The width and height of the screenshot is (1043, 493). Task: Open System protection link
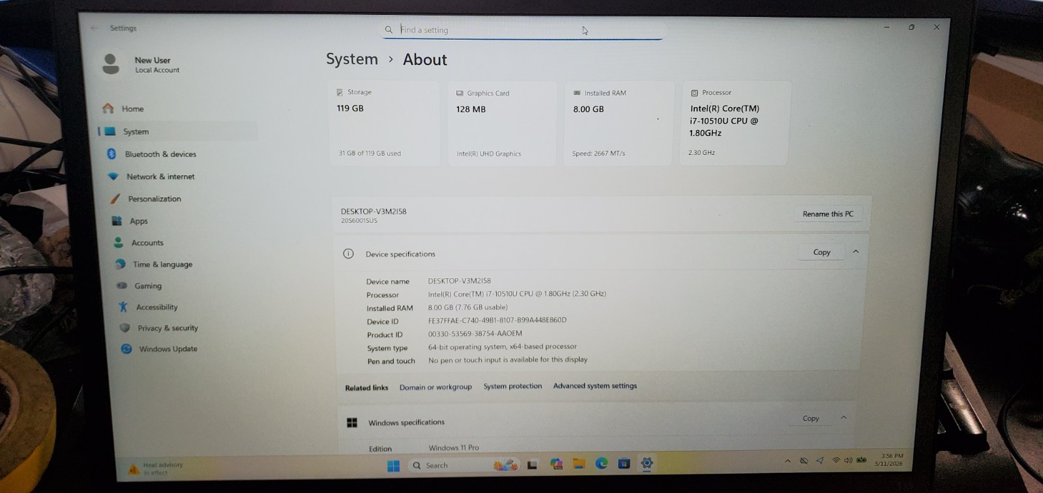(512, 386)
